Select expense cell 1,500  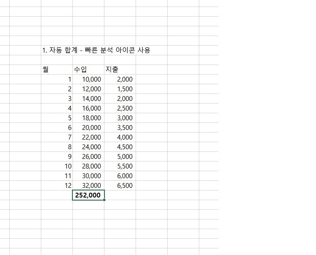pyautogui.click(x=120, y=89)
